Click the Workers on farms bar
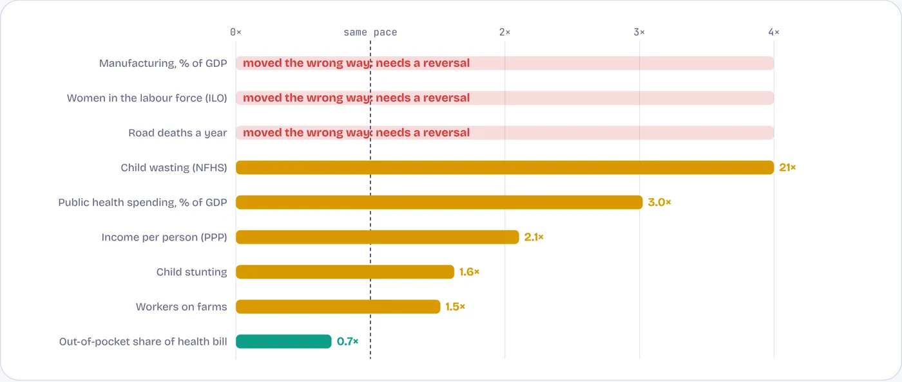Screen dimensions: 902x382 pos(338,306)
